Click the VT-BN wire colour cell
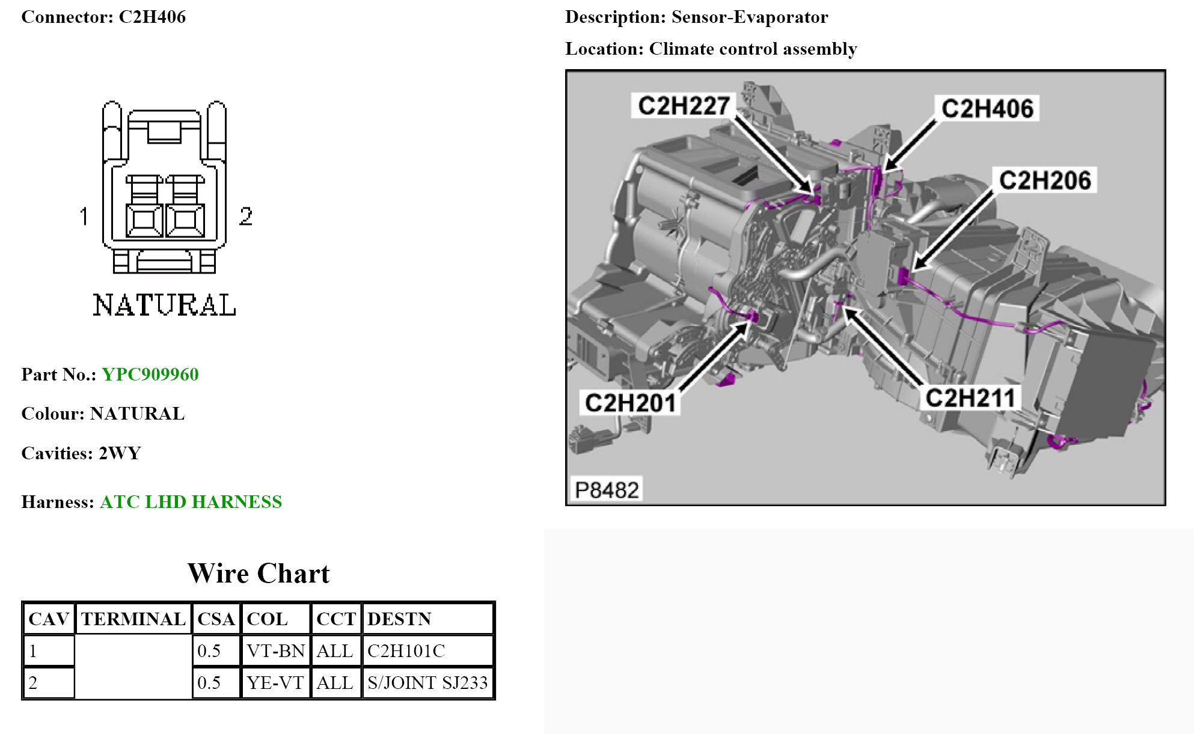 coord(275,651)
